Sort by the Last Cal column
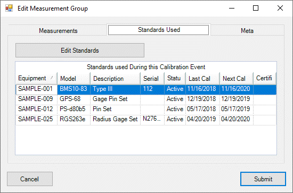 (x=202, y=78)
